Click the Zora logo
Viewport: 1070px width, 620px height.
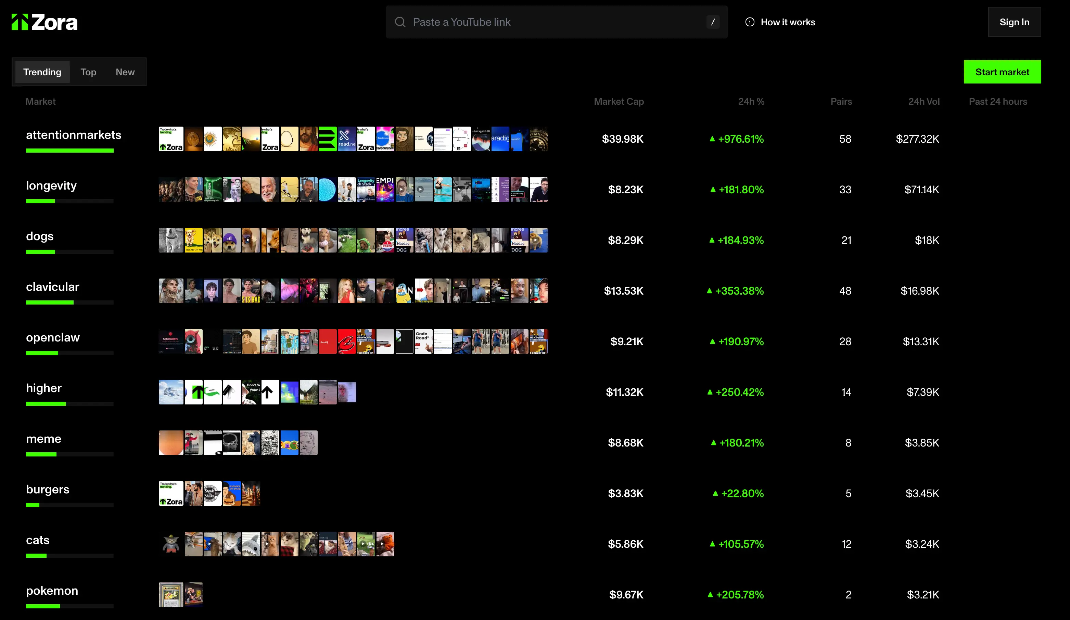(x=44, y=22)
